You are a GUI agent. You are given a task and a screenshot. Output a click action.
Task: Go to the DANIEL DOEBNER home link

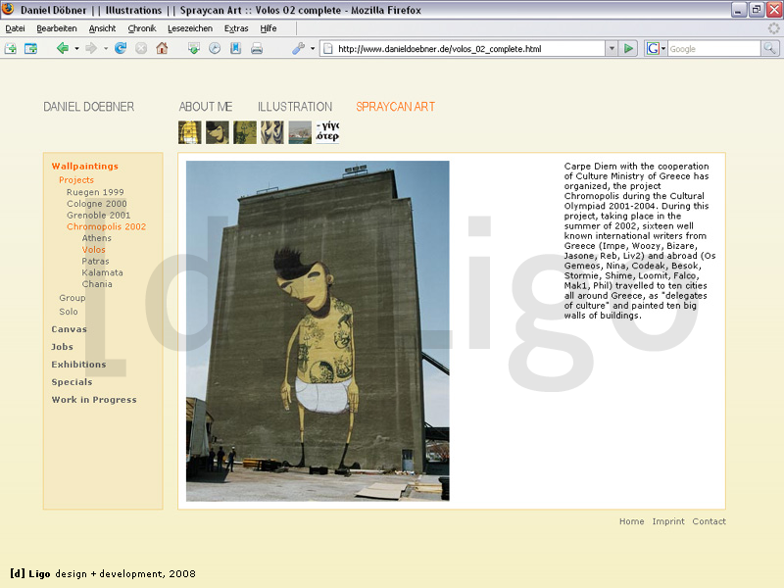point(88,107)
